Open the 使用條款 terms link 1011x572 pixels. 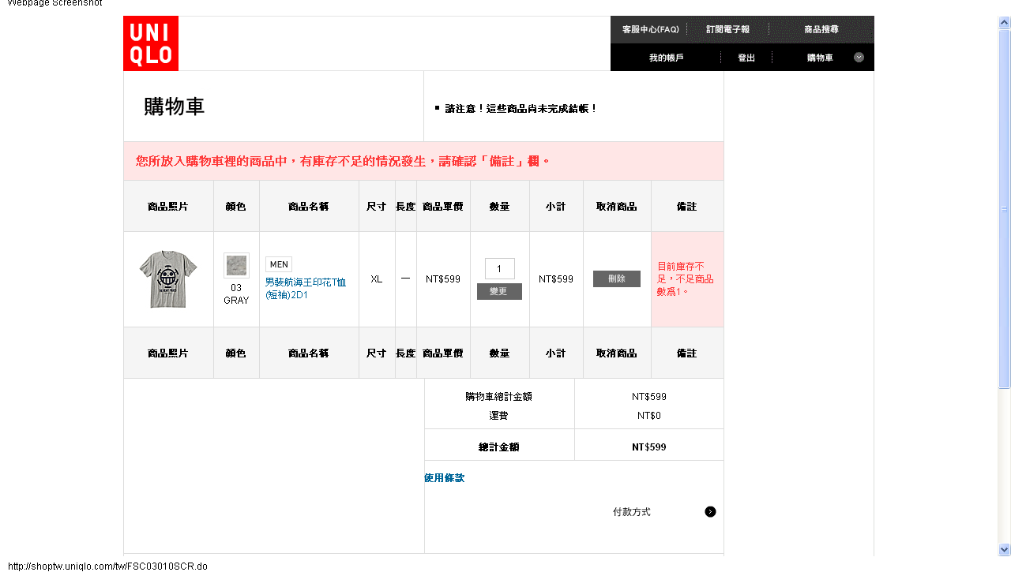(x=444, y=478)
